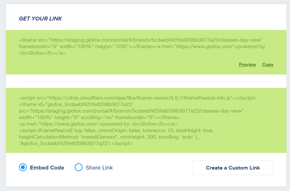Screen dimensions: 290x191
Task: Click the iframeResizer.min.js script source line
Action: 138,98
